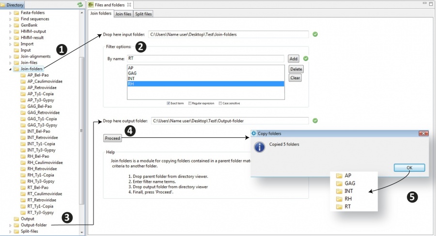The width and height of the screenshot is (436, 236).
Task: Close the Files and folders tab
Action: 129,4
